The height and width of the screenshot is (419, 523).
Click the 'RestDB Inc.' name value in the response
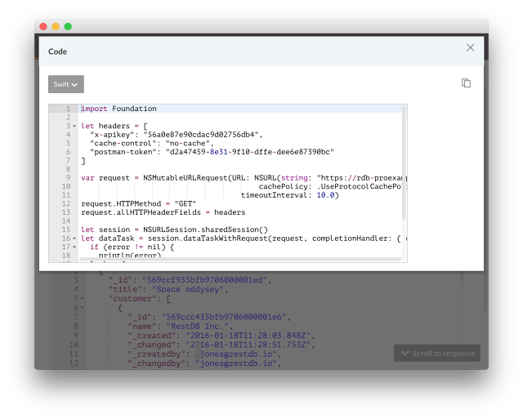coord(198,327)
